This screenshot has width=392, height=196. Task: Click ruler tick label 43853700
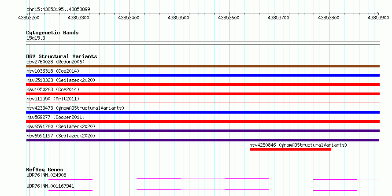pos(279,18)
